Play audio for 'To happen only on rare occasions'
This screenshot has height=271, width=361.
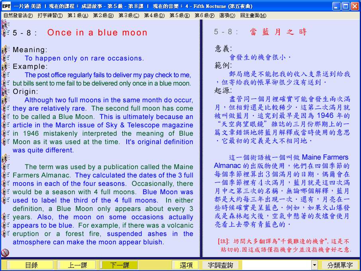[6, 58]
